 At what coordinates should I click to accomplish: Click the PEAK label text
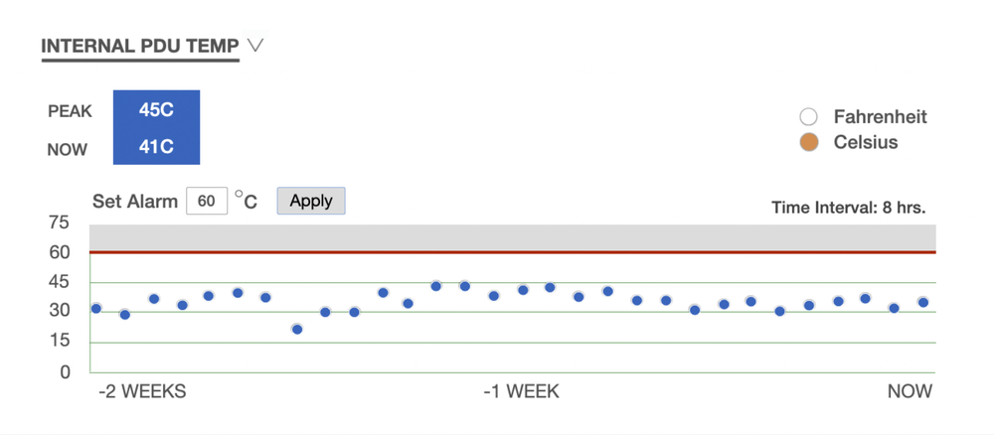[x=70, y=111]
